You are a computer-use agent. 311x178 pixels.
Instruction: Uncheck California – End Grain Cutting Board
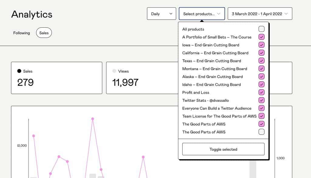pyautogui.click(x=261, y=53)
